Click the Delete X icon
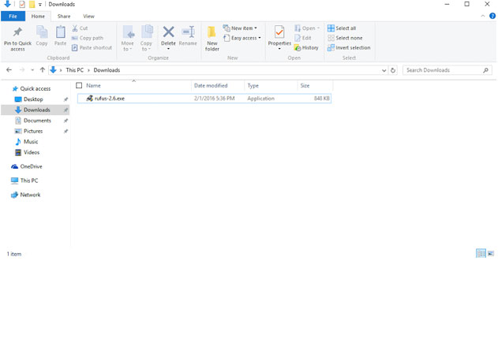 click(x=168, y=32)
